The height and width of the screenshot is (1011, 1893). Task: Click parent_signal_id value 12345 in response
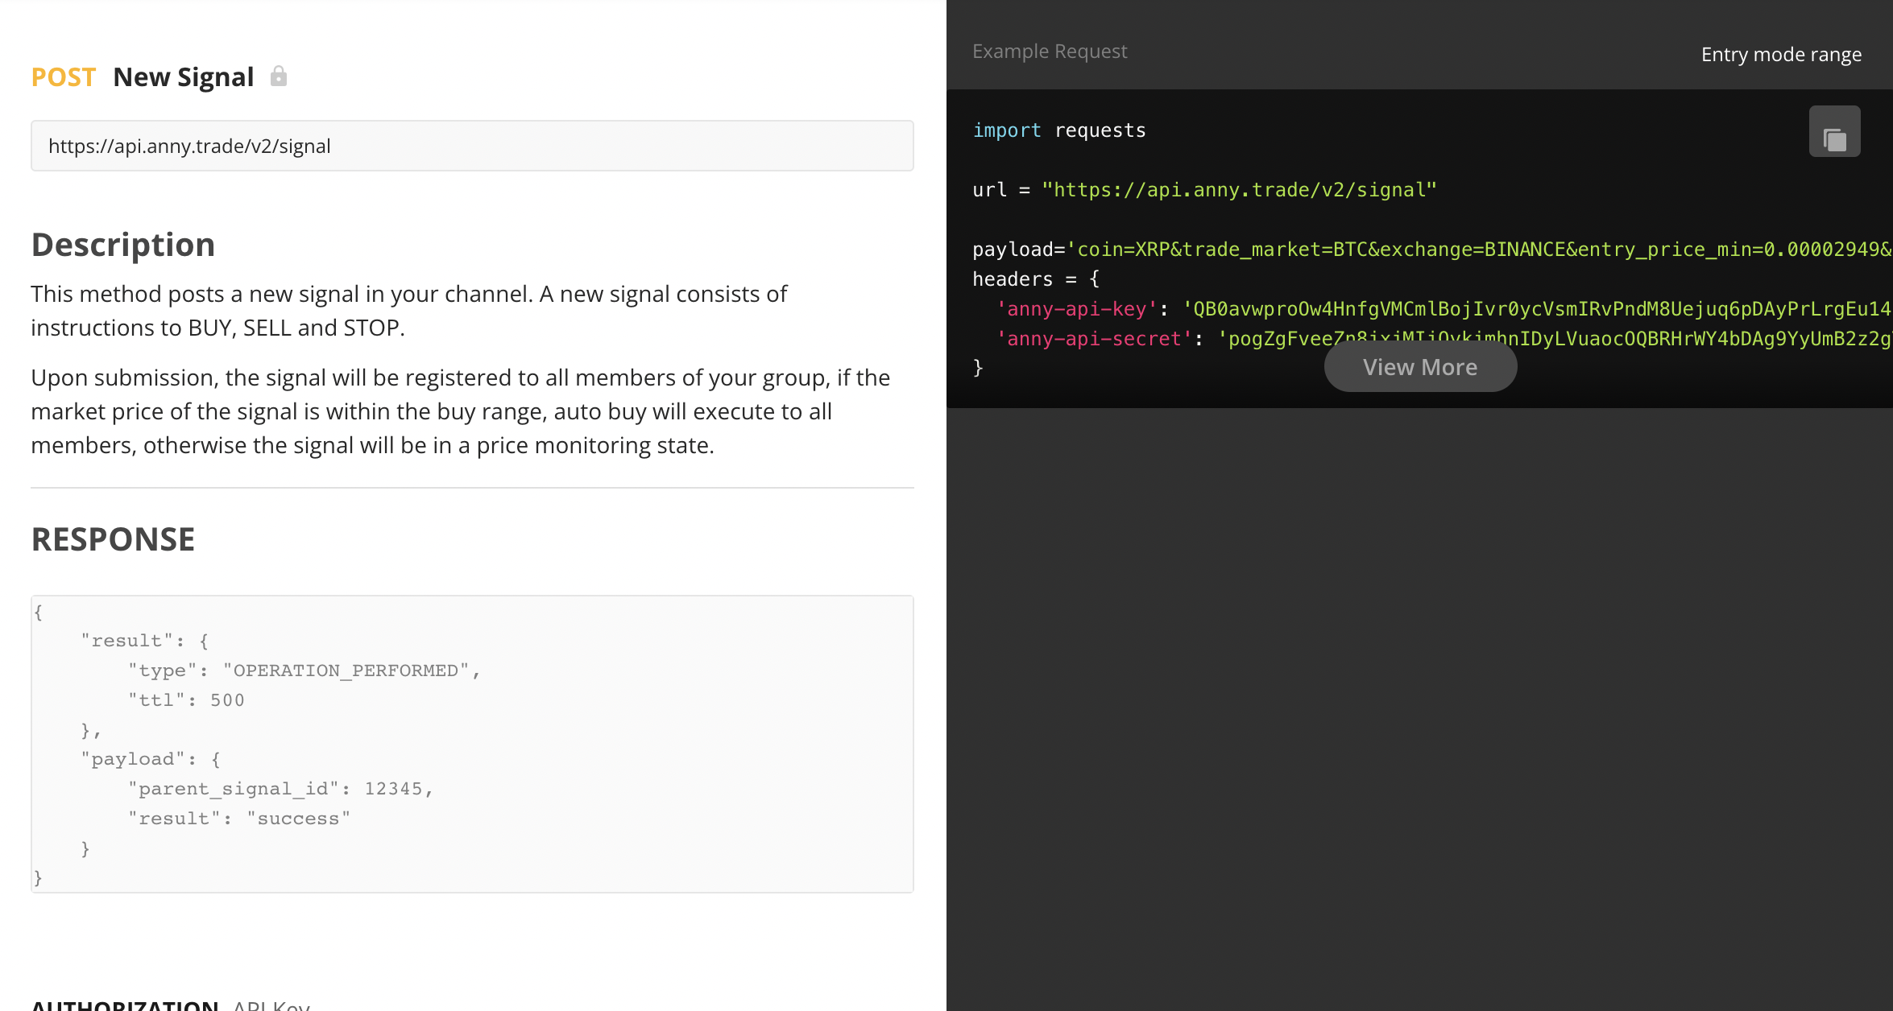click(395, 788)
